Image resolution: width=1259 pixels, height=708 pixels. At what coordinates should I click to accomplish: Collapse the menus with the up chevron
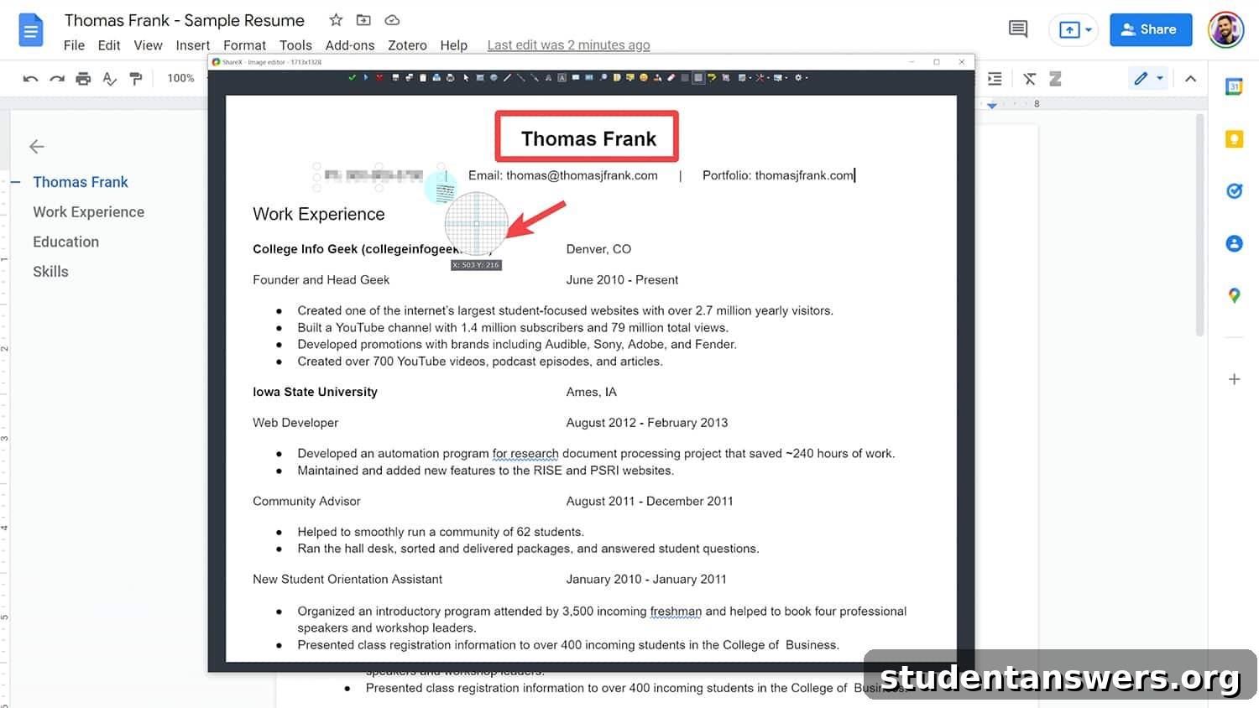[x=1190, y=79]
